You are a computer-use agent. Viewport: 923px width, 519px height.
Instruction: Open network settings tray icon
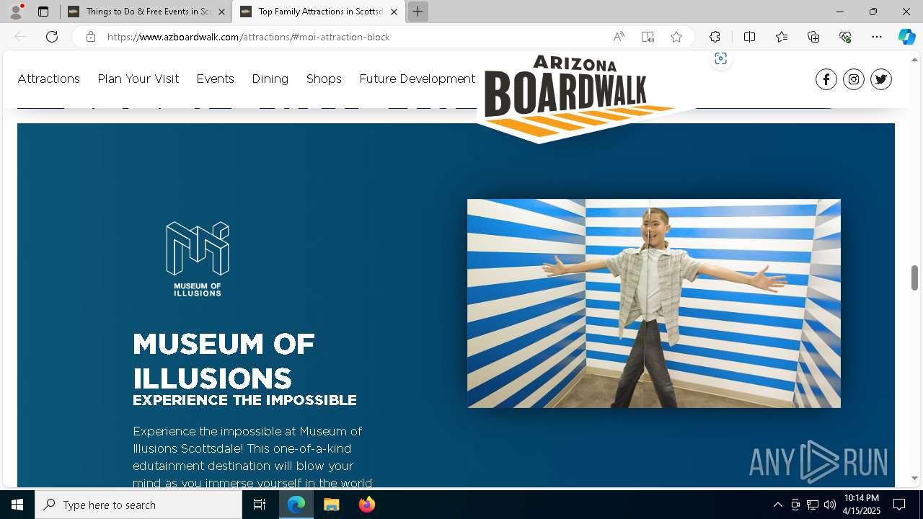pos(812,505)
